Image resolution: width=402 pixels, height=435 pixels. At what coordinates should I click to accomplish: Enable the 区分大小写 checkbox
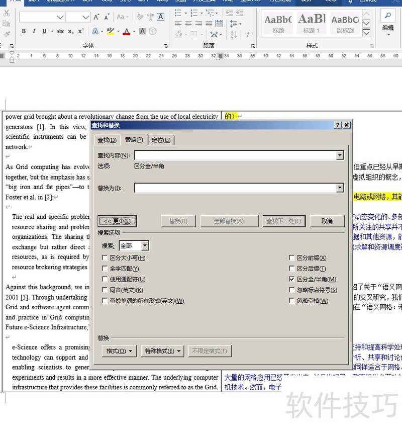[x=105, y=258]
